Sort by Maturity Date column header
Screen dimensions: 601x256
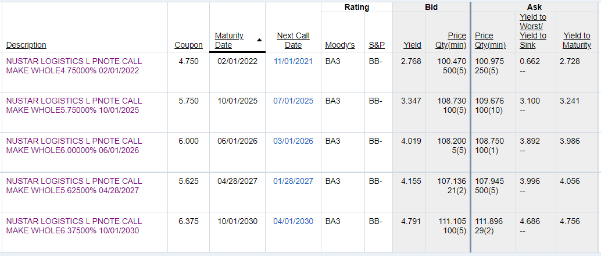(229, 40)
